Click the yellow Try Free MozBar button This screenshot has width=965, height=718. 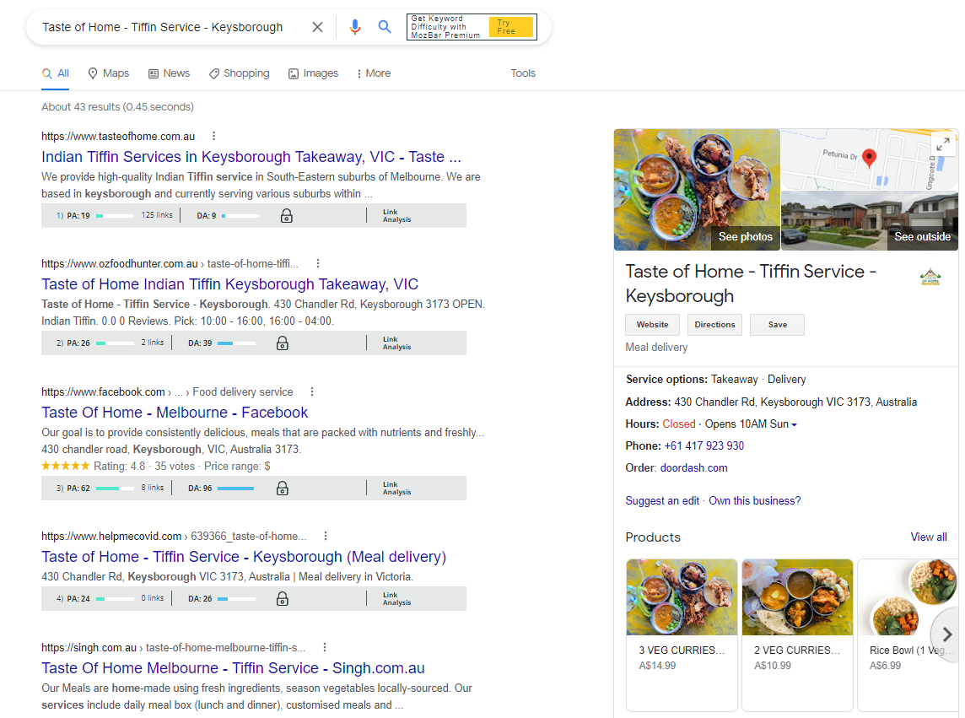coord(510,27)
